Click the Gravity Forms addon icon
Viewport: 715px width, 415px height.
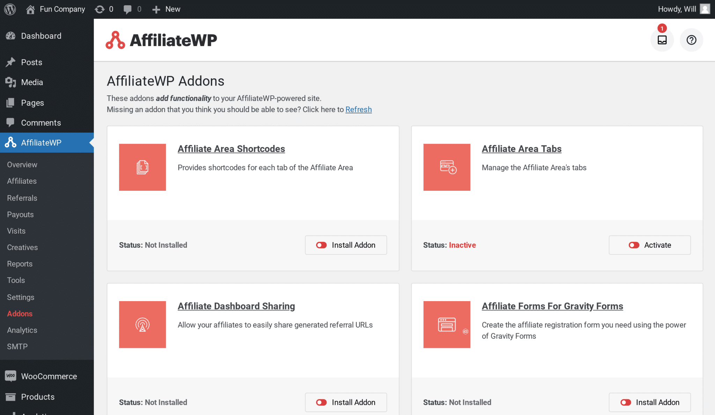pos(447,325)
